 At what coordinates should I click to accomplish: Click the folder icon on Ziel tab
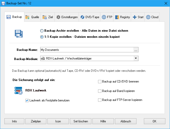tap(45, 17)
